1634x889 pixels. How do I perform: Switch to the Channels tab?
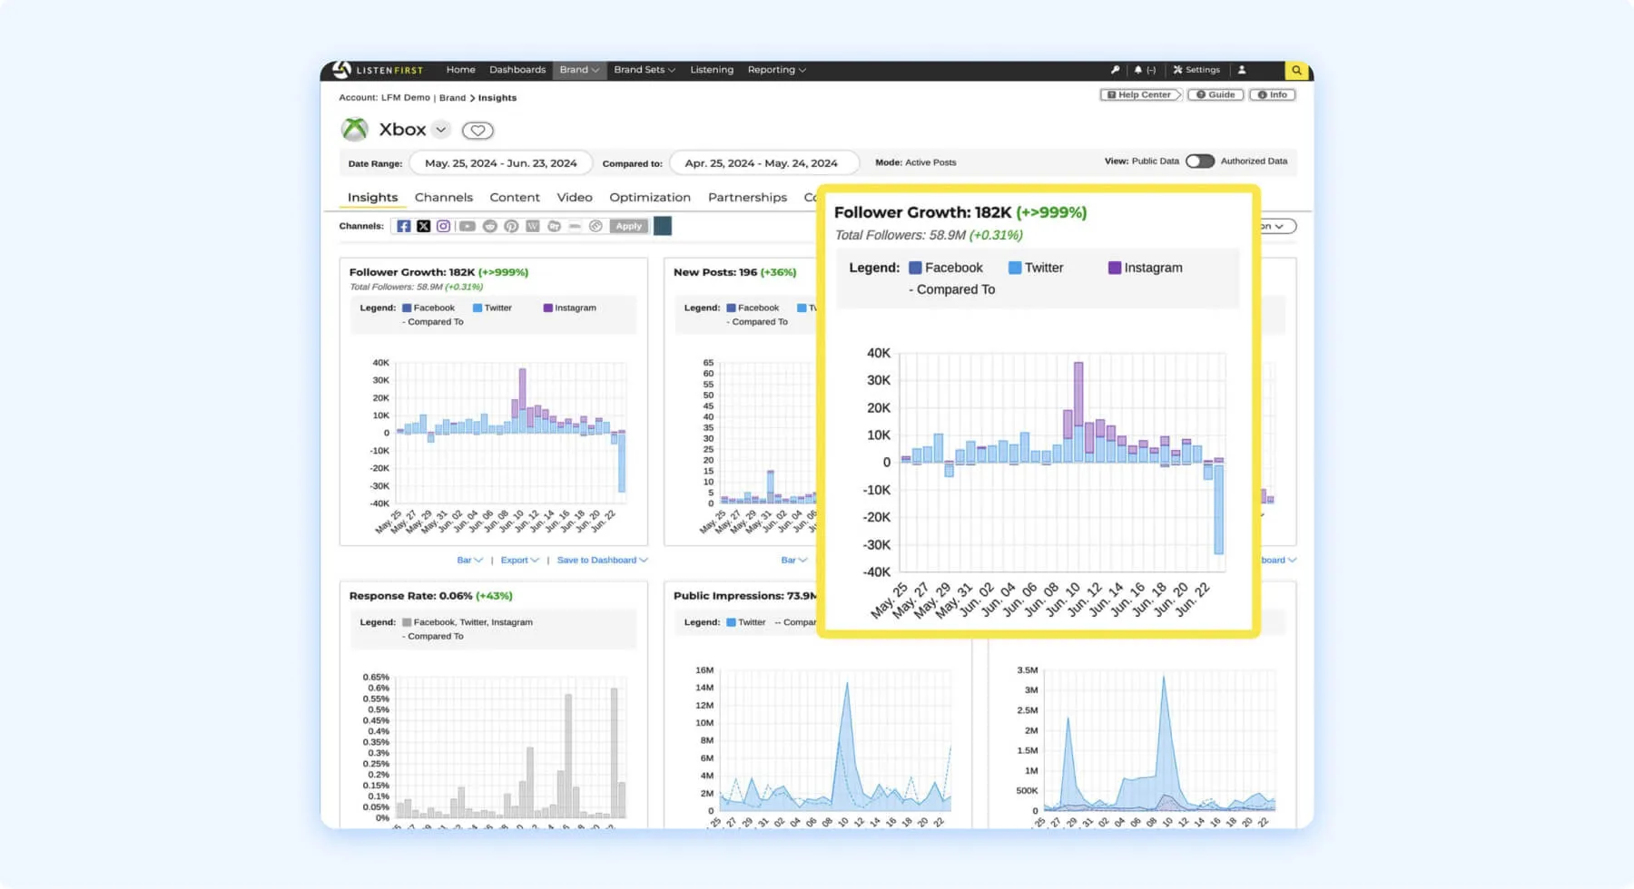(444, 197)
